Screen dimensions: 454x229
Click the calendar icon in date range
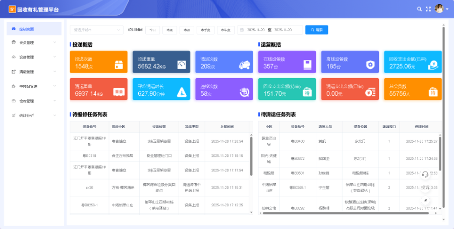(x=242, y=30)
